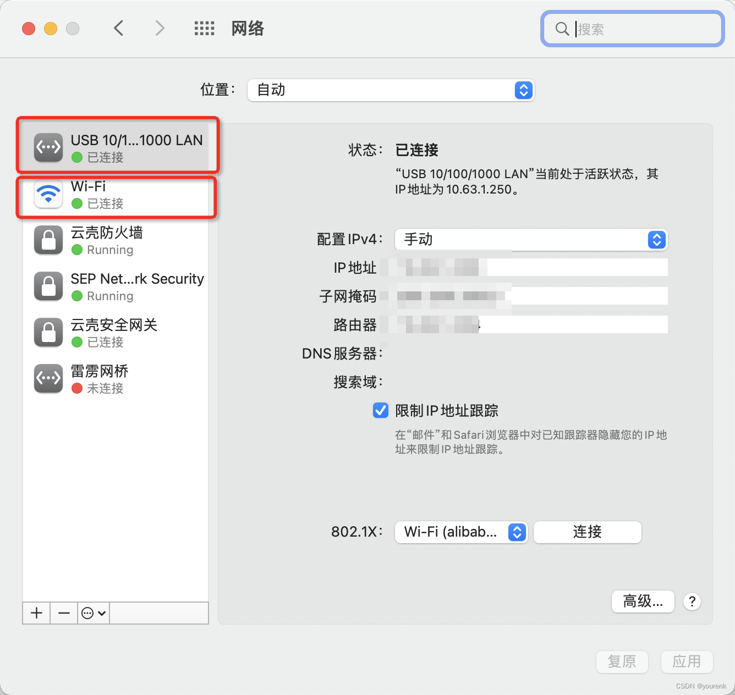This screenshot has height=695, width=735.
Task: Select 云壳防火墙 service name
Action: pyautogui.click(x=107, y=233)
